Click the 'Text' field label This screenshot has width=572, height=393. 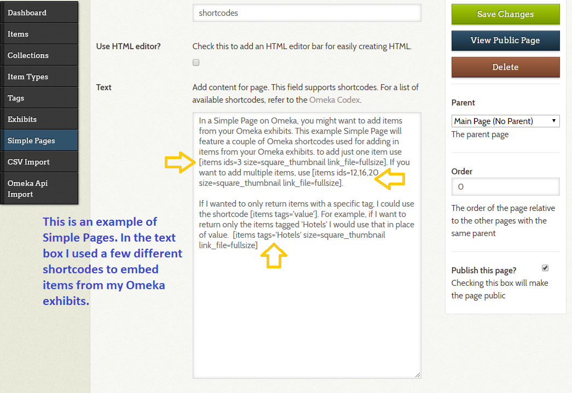pyautogui.click(x=103, y=87)
